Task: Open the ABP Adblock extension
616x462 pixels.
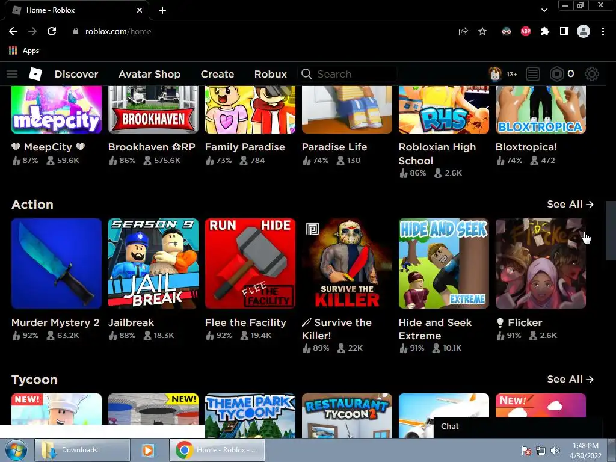Action: pos(526,31)
